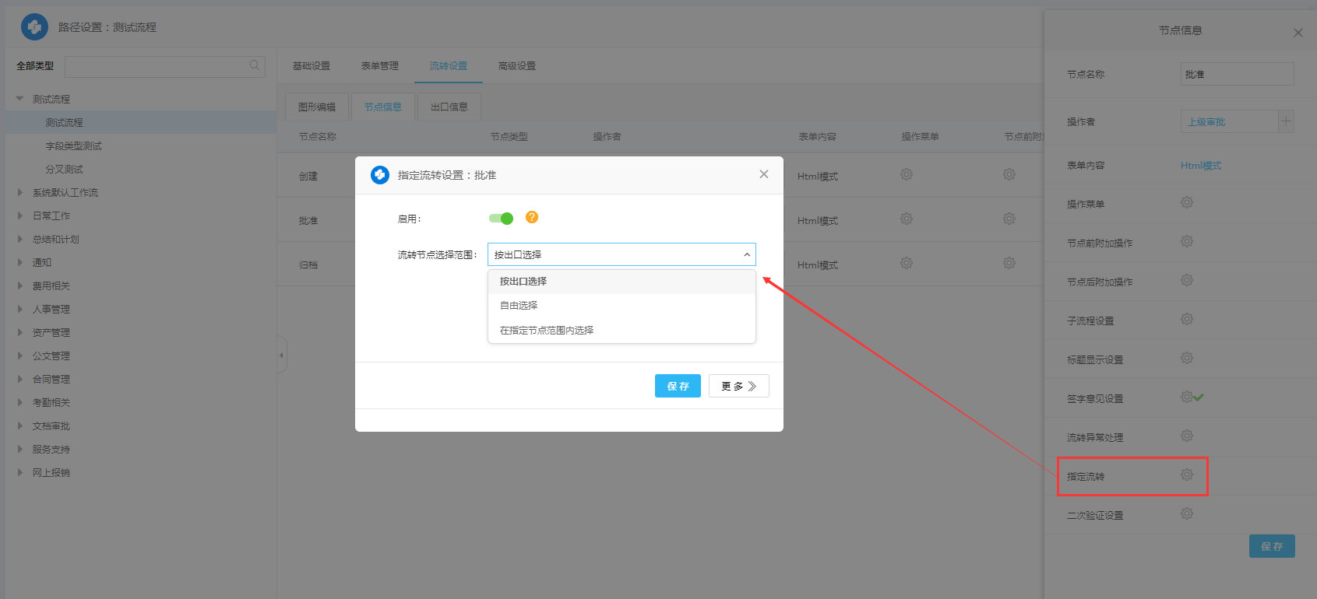
Task: Expand the 人事管理 tree node
Action: 20,309
